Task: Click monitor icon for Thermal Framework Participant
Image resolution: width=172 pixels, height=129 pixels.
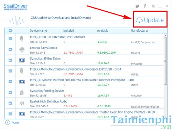Action: [22, 82]
